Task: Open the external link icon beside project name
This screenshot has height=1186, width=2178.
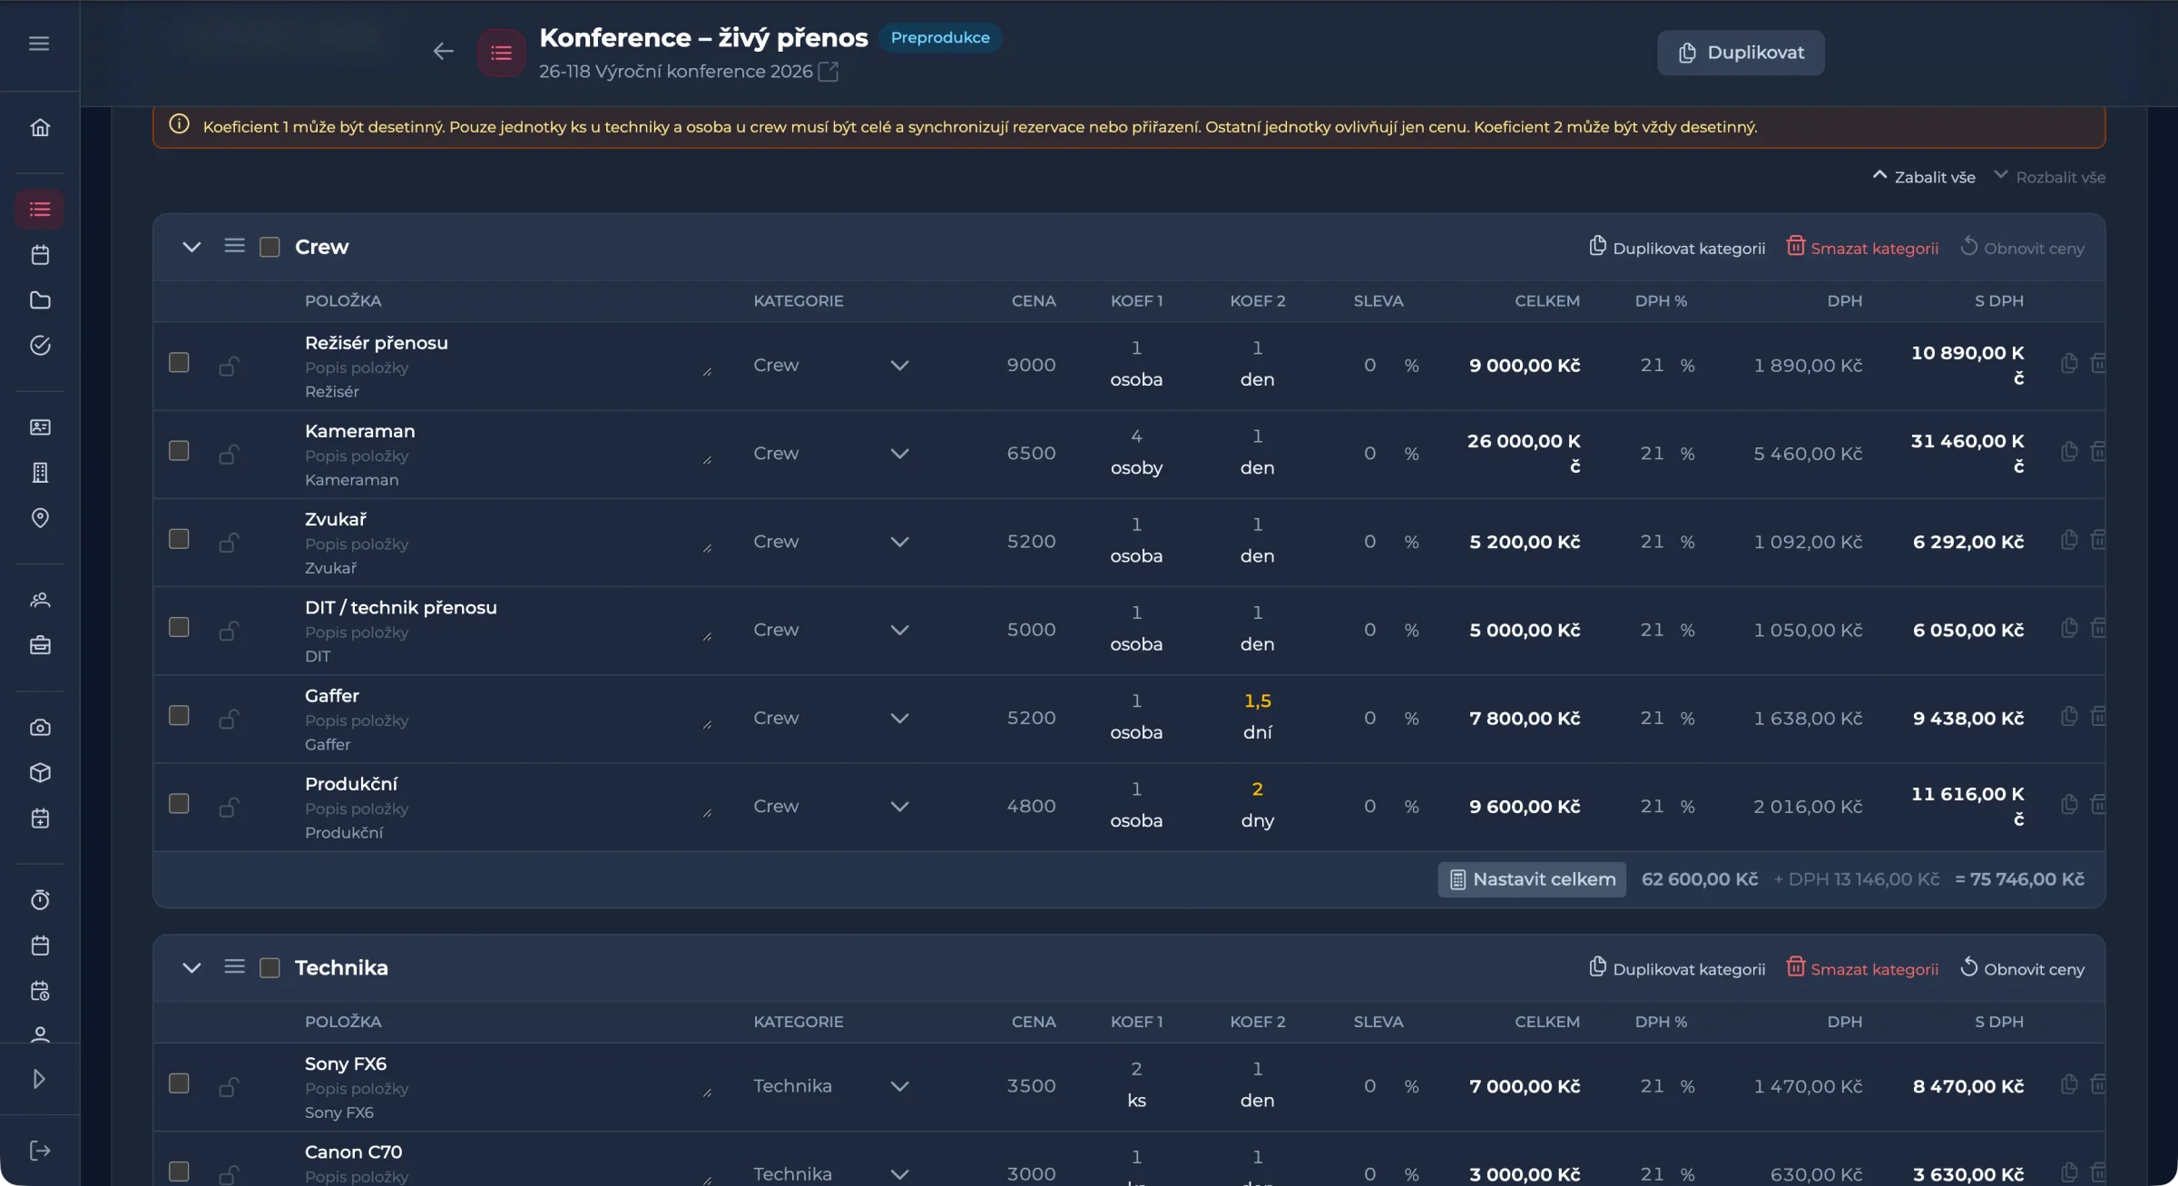Action: [x=828, y=72]
